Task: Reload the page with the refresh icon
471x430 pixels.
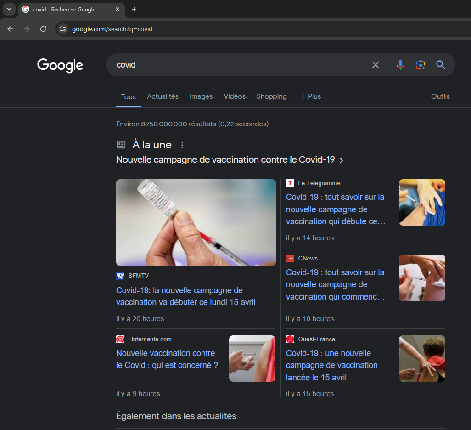Action: point(43,29)
